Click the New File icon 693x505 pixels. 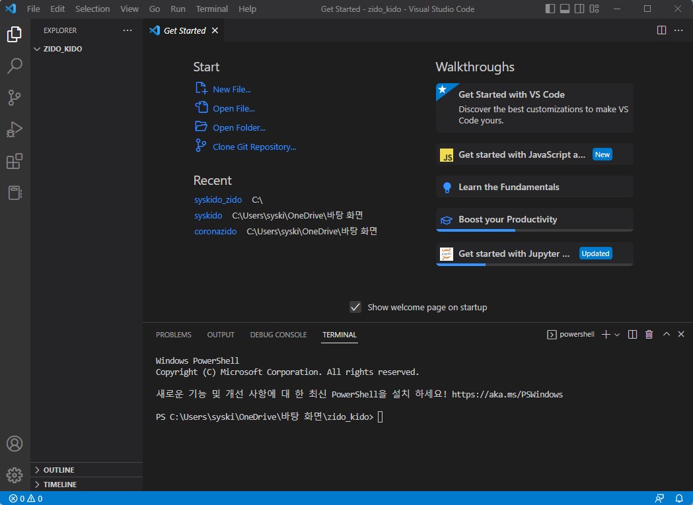[201, 88]
